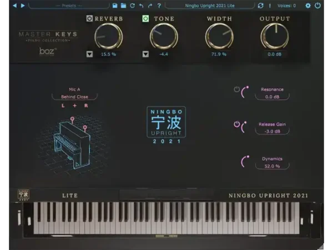Click the reload preset icon
Viewport: 333px width, 250px height.
132,6
